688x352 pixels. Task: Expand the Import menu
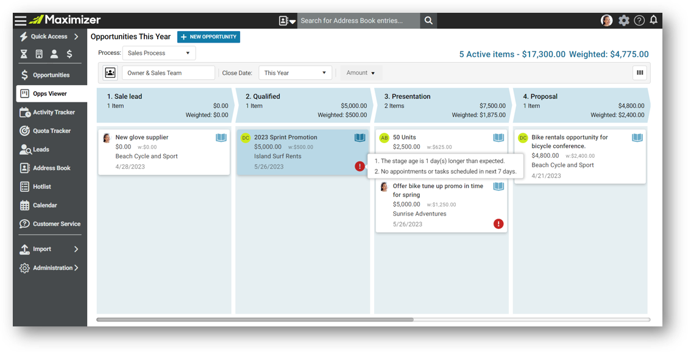coord(49,249)
